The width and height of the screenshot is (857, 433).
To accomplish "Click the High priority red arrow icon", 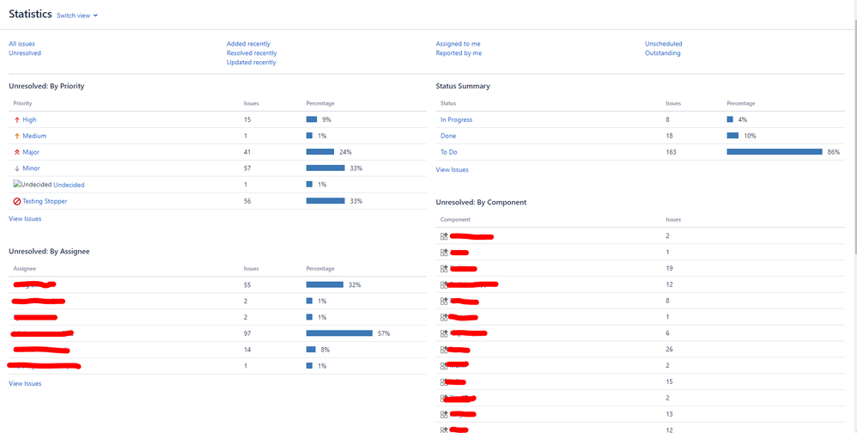I will [x=17, y=119].
